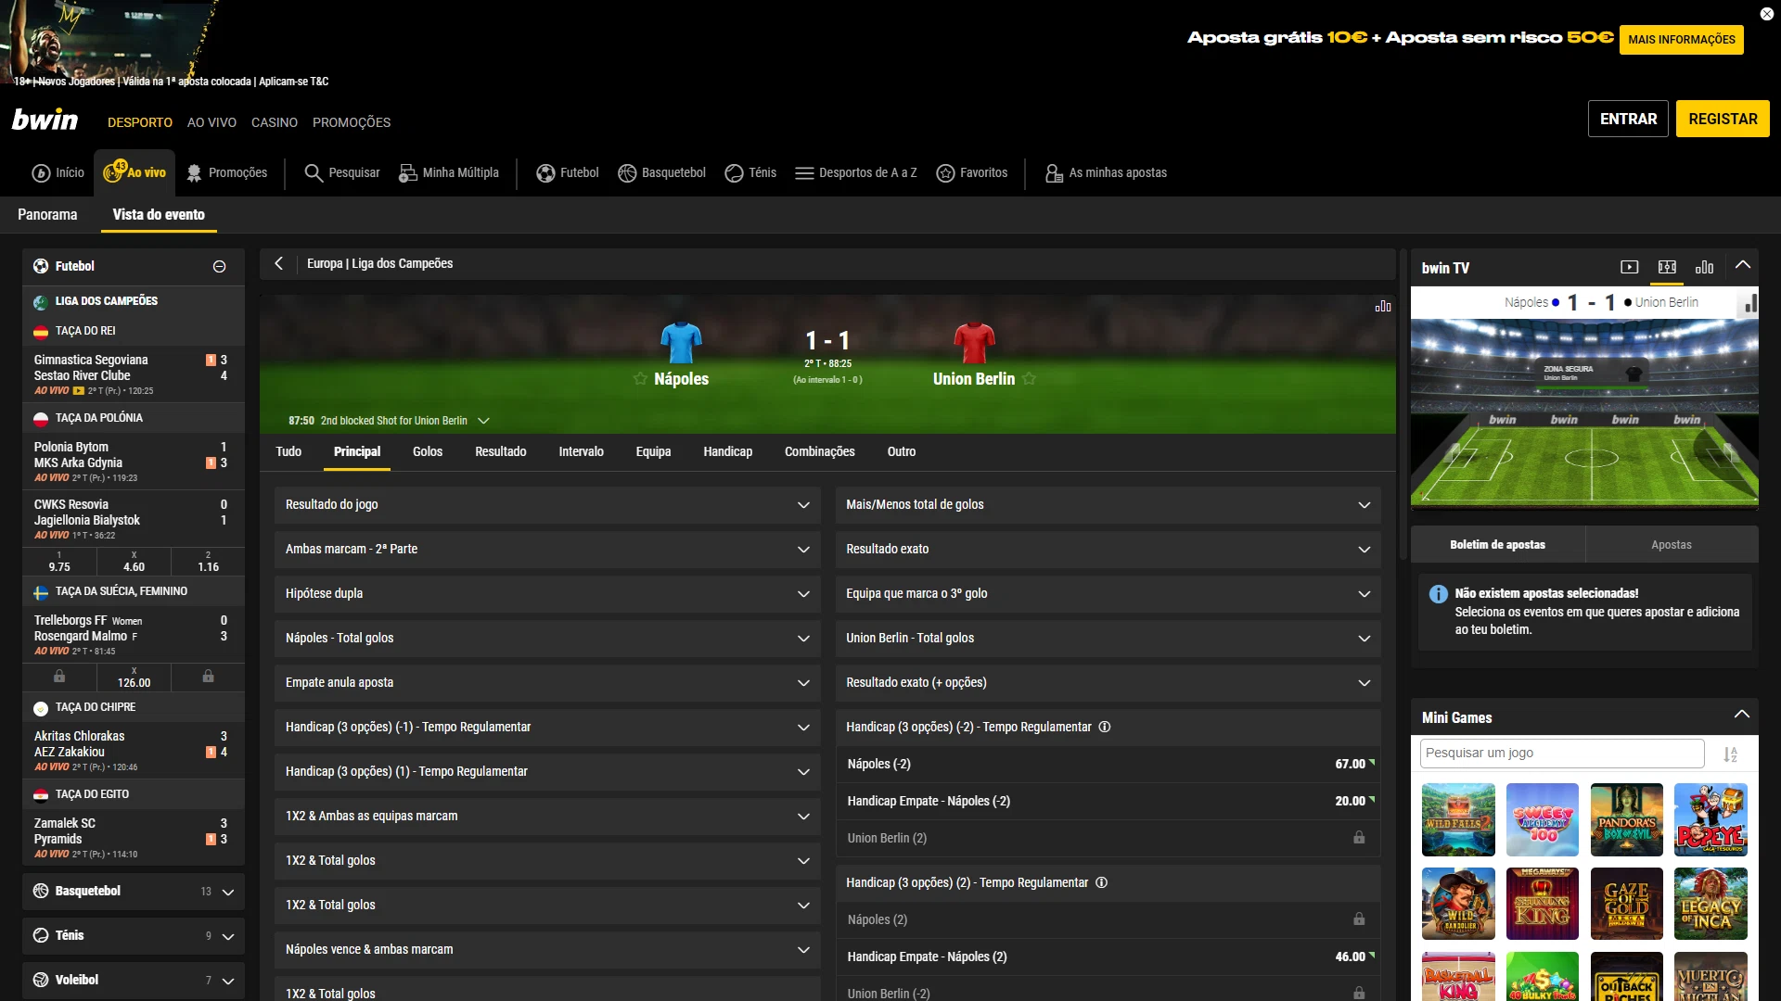The width and height of the screenshot is (1781, 1001).
Task: Bet on Handicap Empate Nápoles (-2) 20.00
Action: (1108, 801)
